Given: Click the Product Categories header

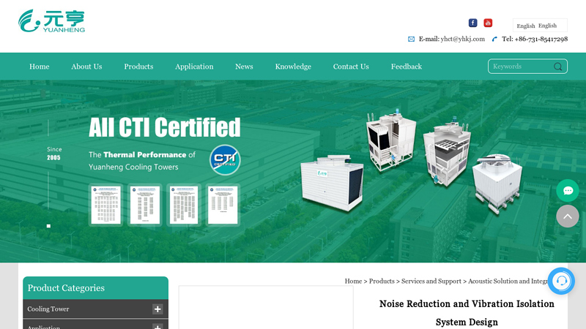Looking at the screenshot, I should 96,288.
